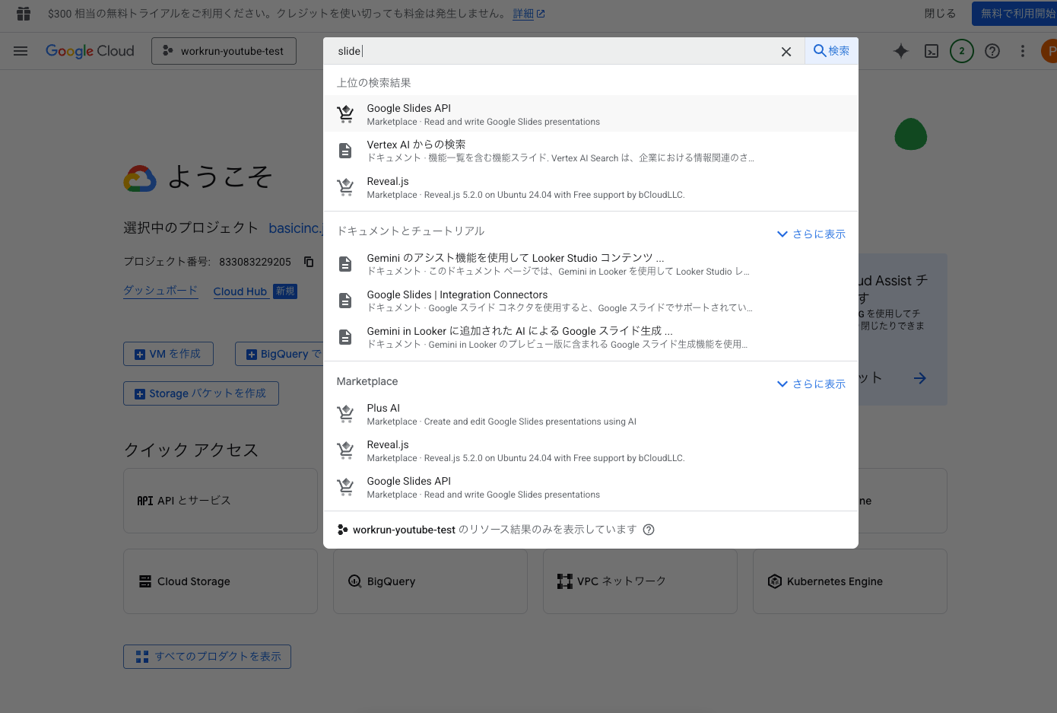Open Google Slides | Integration Connectors document
Image resolution: width=1057 pixels, height=713 pixels.
(591, 301)
